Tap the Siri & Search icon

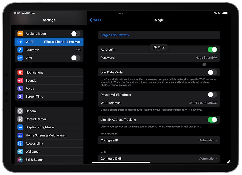tap(20, 160)
